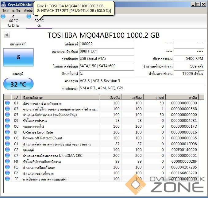
Task: Click blue status icon for attribute F1
Action: [x=7, y=167]
